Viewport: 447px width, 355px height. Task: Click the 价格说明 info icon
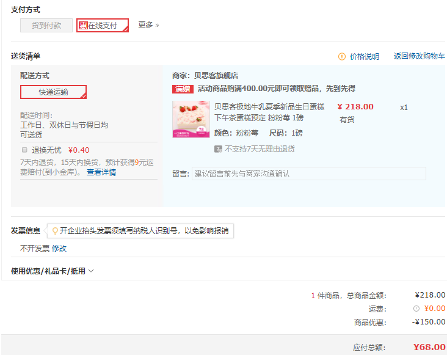tap(341, 56)
